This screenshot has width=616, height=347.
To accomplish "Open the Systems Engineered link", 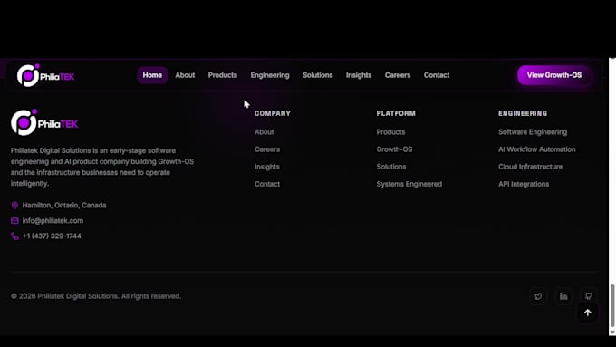I will (409, 184).
